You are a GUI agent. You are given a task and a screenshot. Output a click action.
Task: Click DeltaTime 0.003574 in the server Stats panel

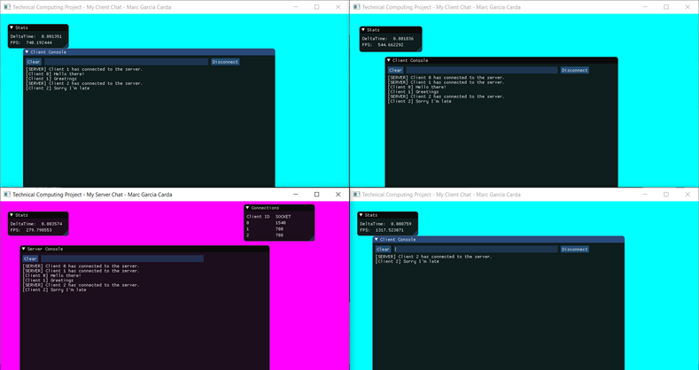(x=36, y=224)
